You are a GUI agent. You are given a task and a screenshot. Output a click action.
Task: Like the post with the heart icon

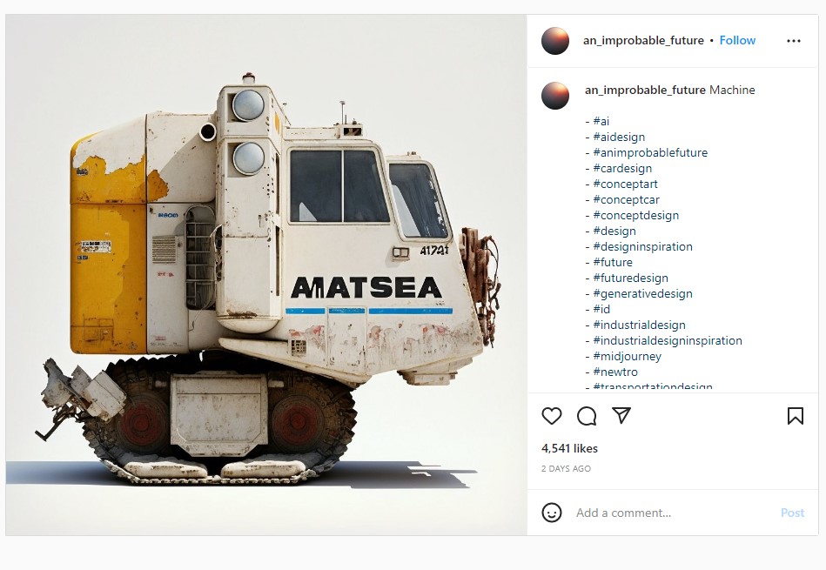(x=552, y=416)
